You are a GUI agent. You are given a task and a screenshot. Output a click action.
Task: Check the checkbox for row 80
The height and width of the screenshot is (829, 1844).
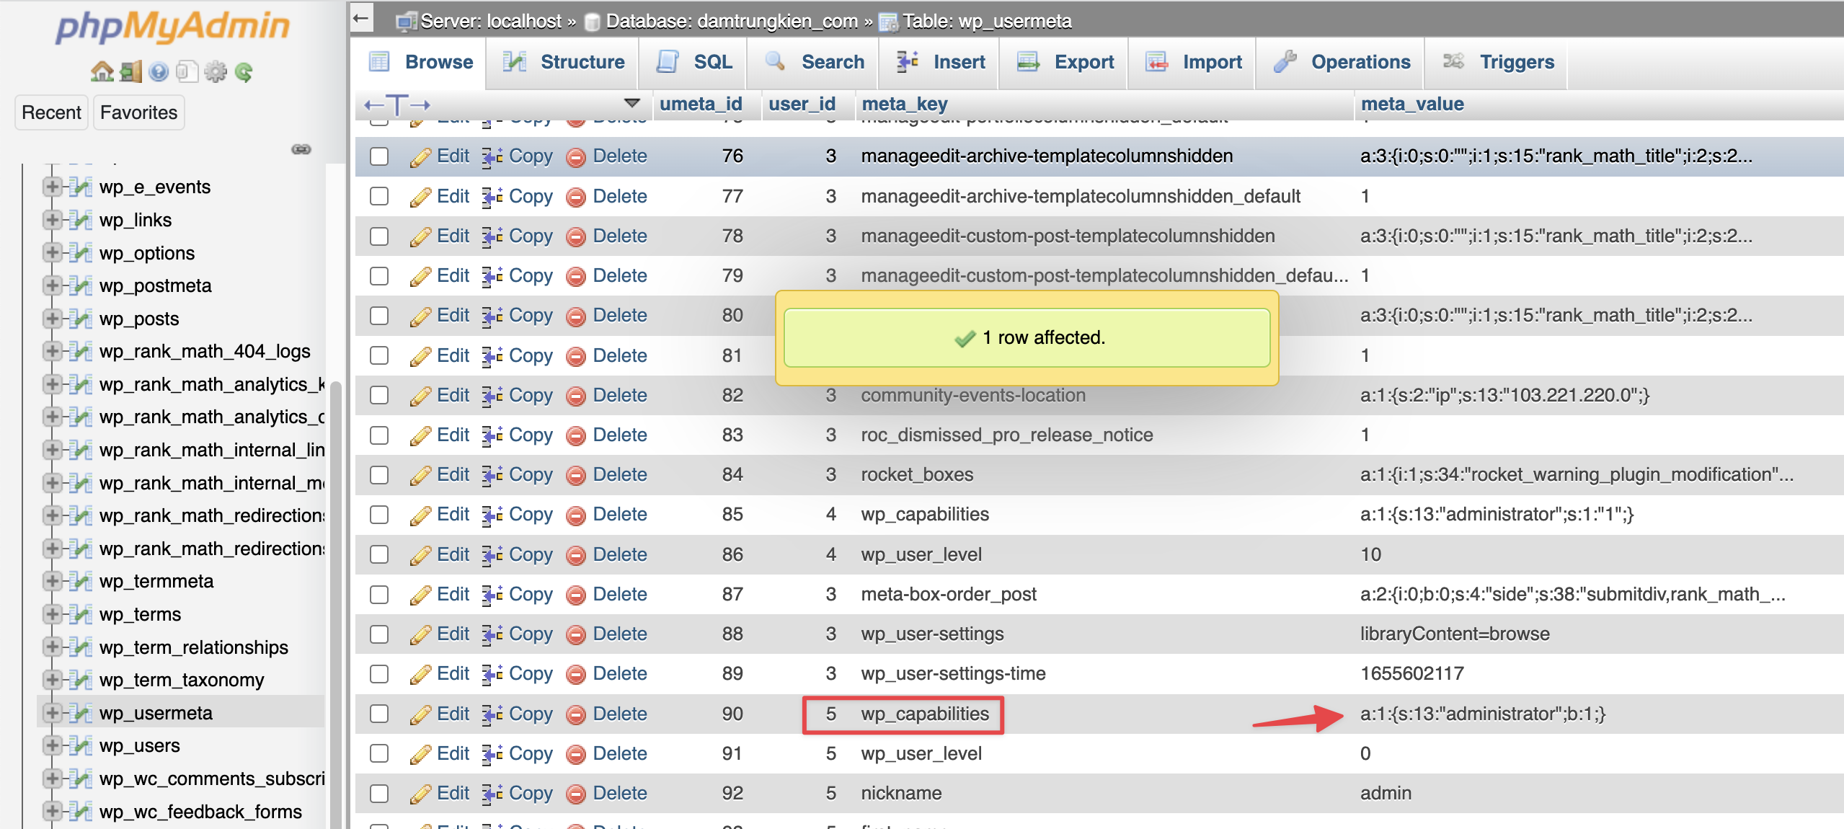(379, 316)
